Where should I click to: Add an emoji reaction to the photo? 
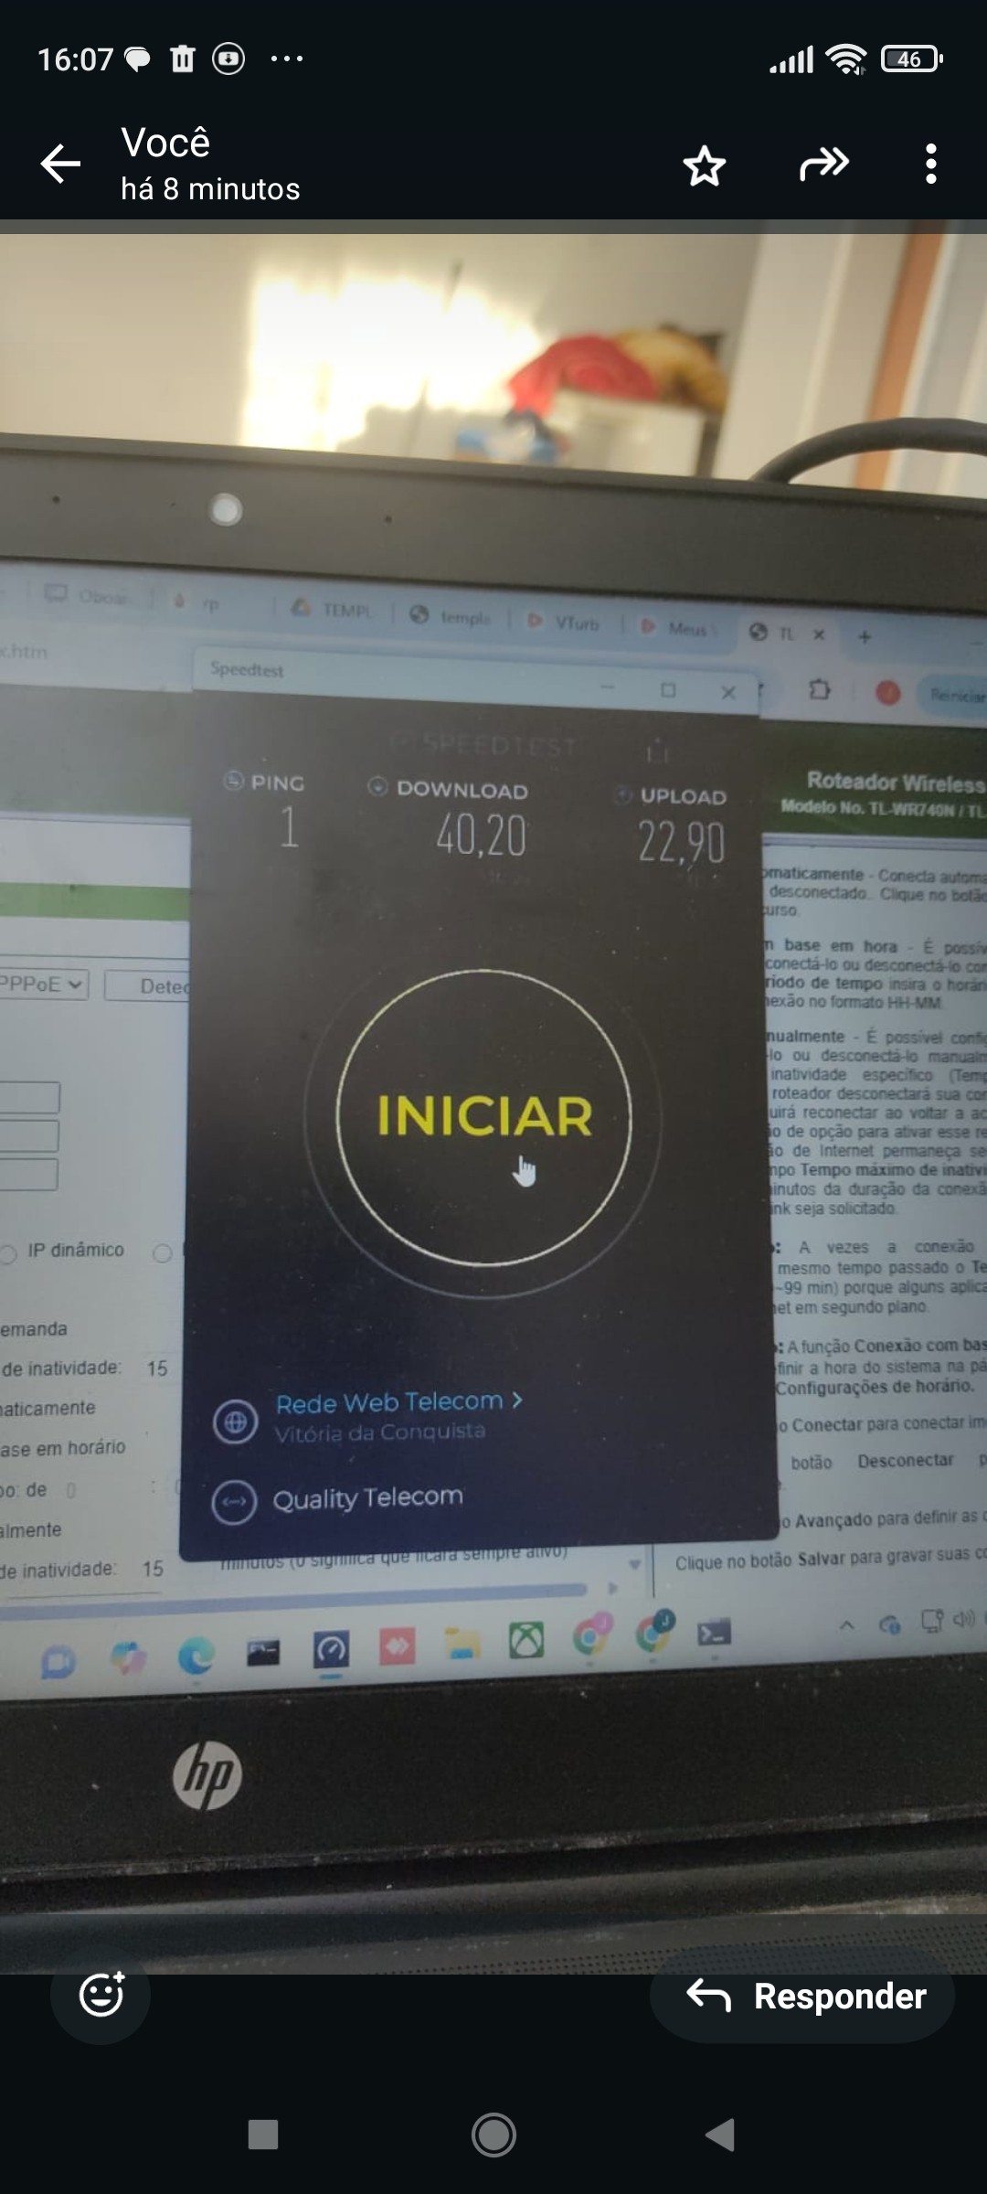(x=101, y=1995)
